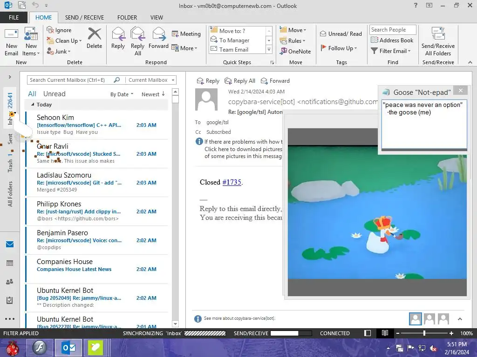477x357 pixels.
Task: Send message to OneNote
Action: coord(295,51)
